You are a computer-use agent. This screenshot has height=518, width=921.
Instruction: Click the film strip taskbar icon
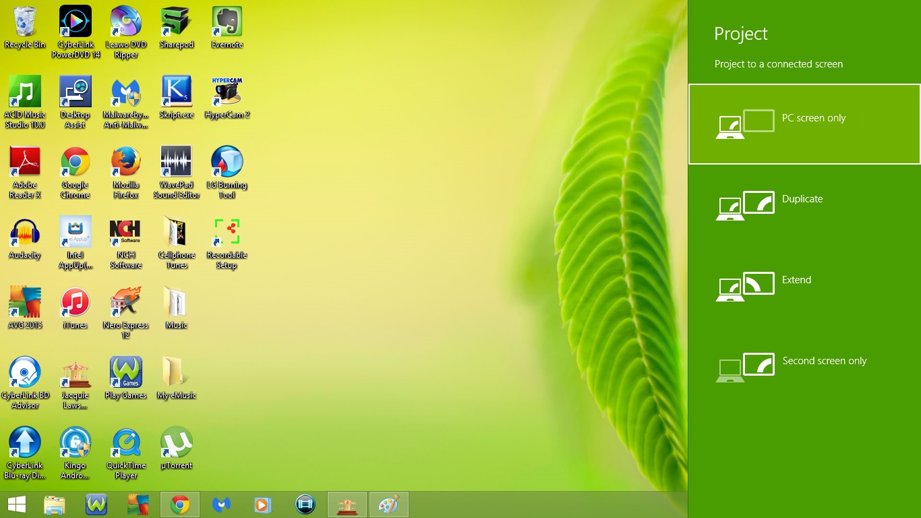tap(305, 505)
